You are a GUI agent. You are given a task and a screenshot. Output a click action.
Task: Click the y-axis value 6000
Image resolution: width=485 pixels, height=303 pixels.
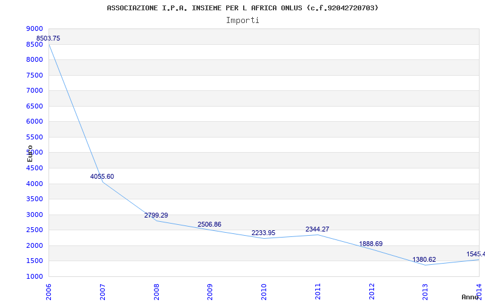click(35, 122)
